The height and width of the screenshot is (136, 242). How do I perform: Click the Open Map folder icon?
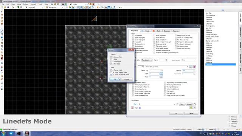(5, 7)
